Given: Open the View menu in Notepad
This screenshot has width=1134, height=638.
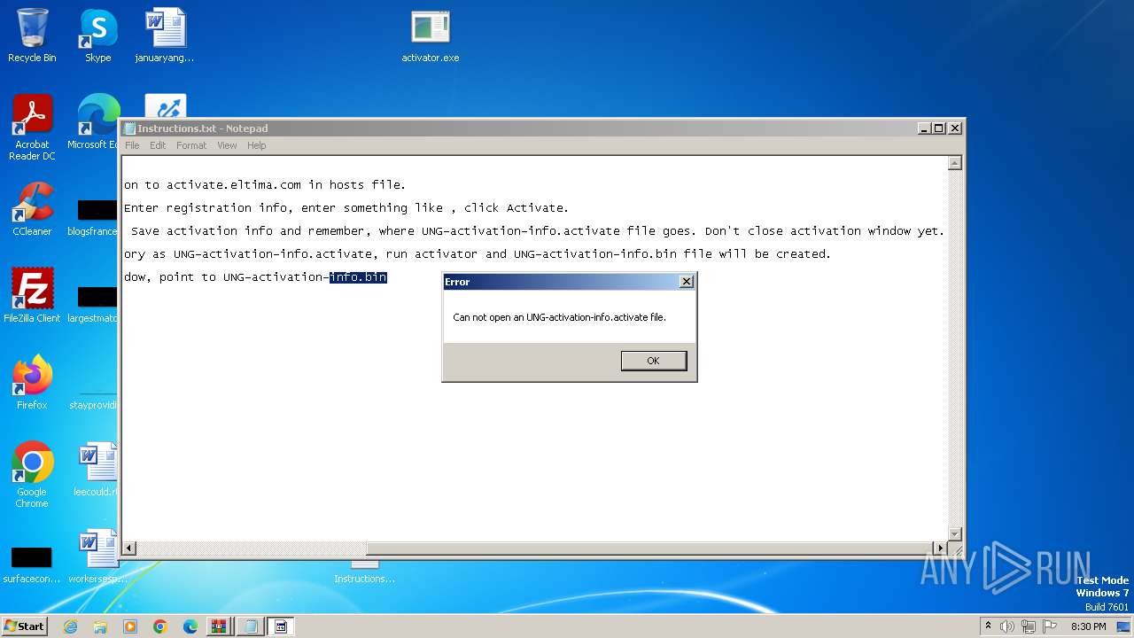Looking at the screenshot, I should (x=227, y=145).
